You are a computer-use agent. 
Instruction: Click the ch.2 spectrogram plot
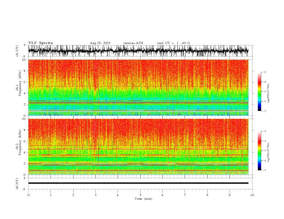138,147
